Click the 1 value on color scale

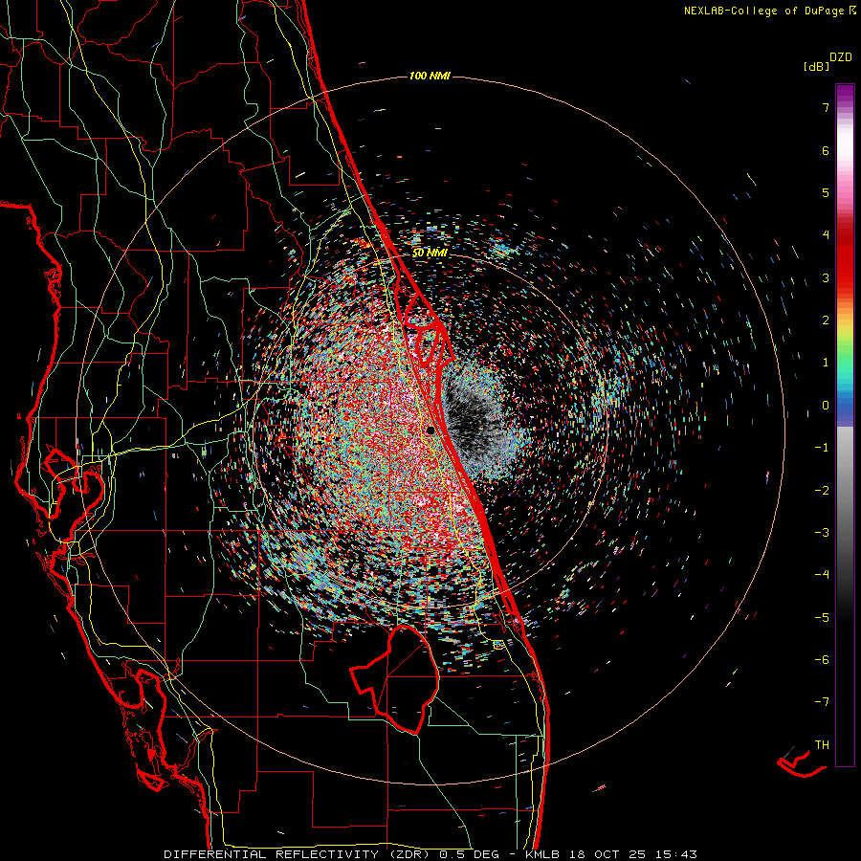coord(826,363)
